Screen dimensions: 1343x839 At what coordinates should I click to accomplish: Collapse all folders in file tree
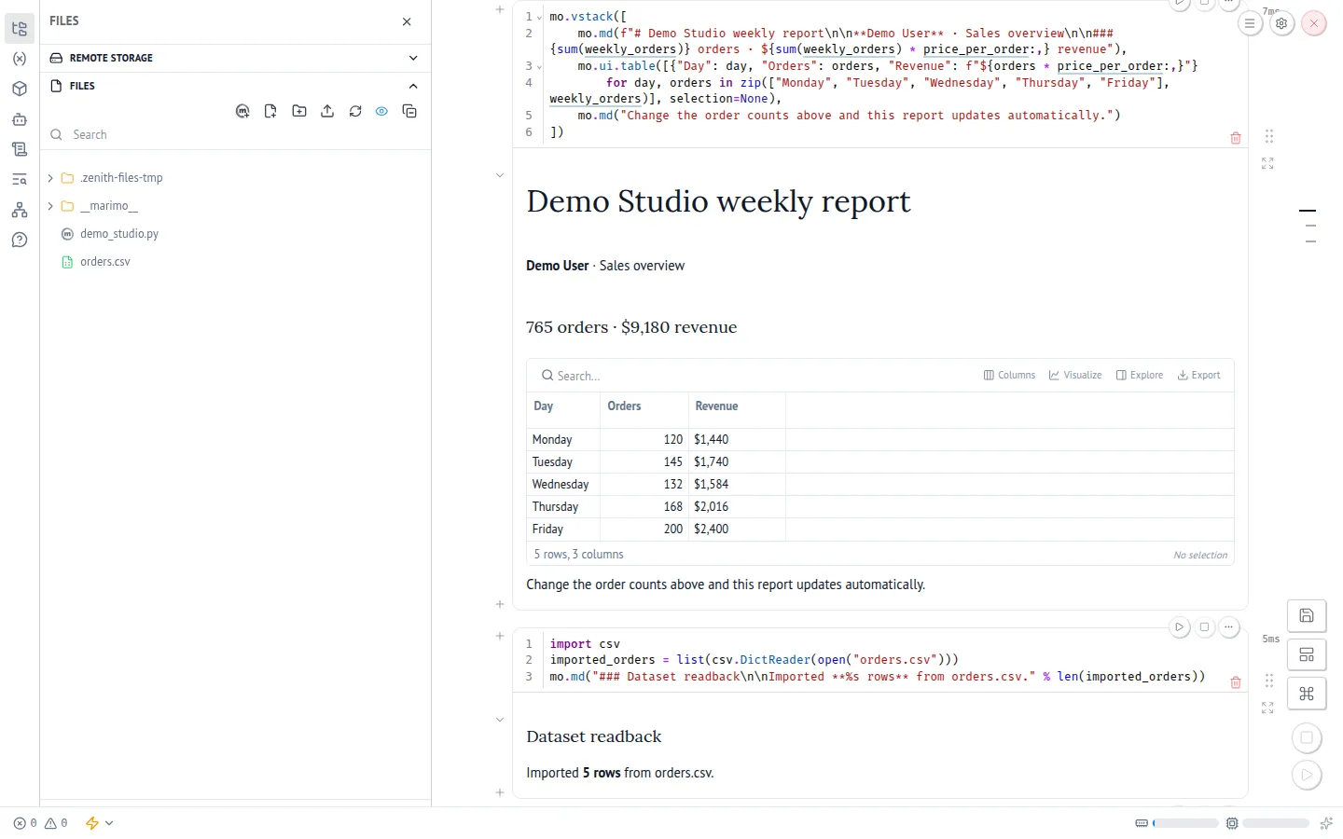[x=409, y=111]
